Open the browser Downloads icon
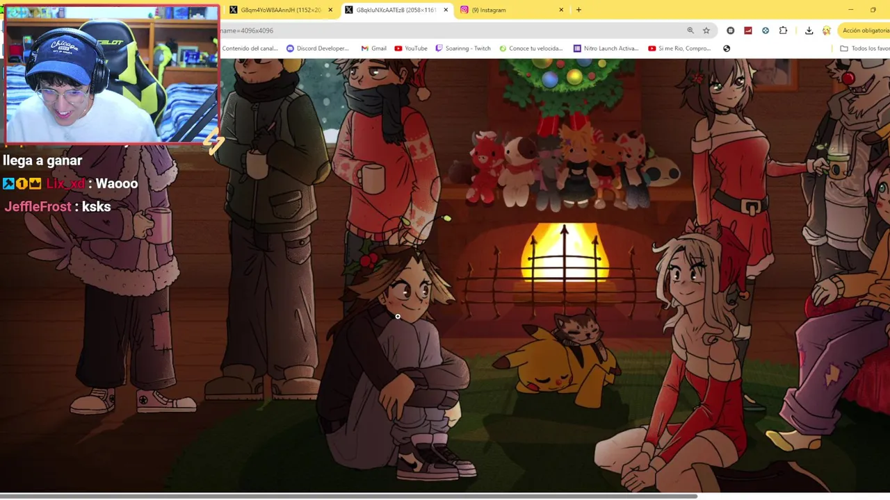Screen dimensions: 890x500 (x=809, y=31)
